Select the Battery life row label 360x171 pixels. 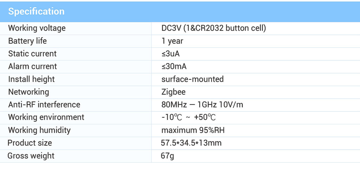tap(27, 41)
